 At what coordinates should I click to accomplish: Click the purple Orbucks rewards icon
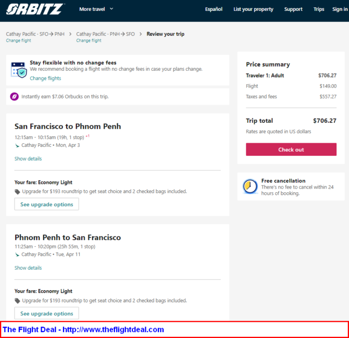pos(14,96)
